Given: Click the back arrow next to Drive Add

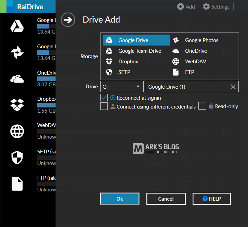Looking at the screenshot, I should point(68,20).
